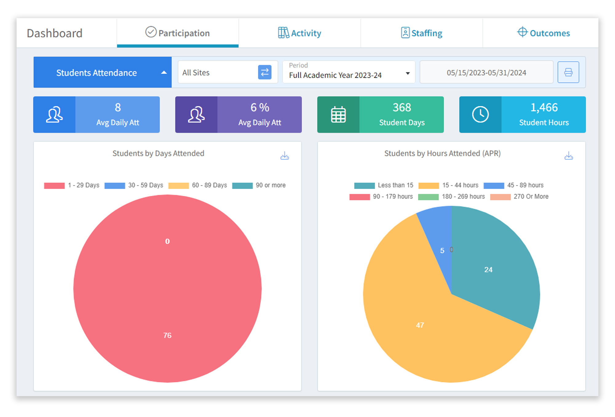615x417 pixels.
Task: Click the 90 - 179 hours color swatch
Action: pos(359,197)
